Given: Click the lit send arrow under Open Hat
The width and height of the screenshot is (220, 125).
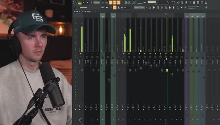Looking at the screenshot, I should coord(166,120).
